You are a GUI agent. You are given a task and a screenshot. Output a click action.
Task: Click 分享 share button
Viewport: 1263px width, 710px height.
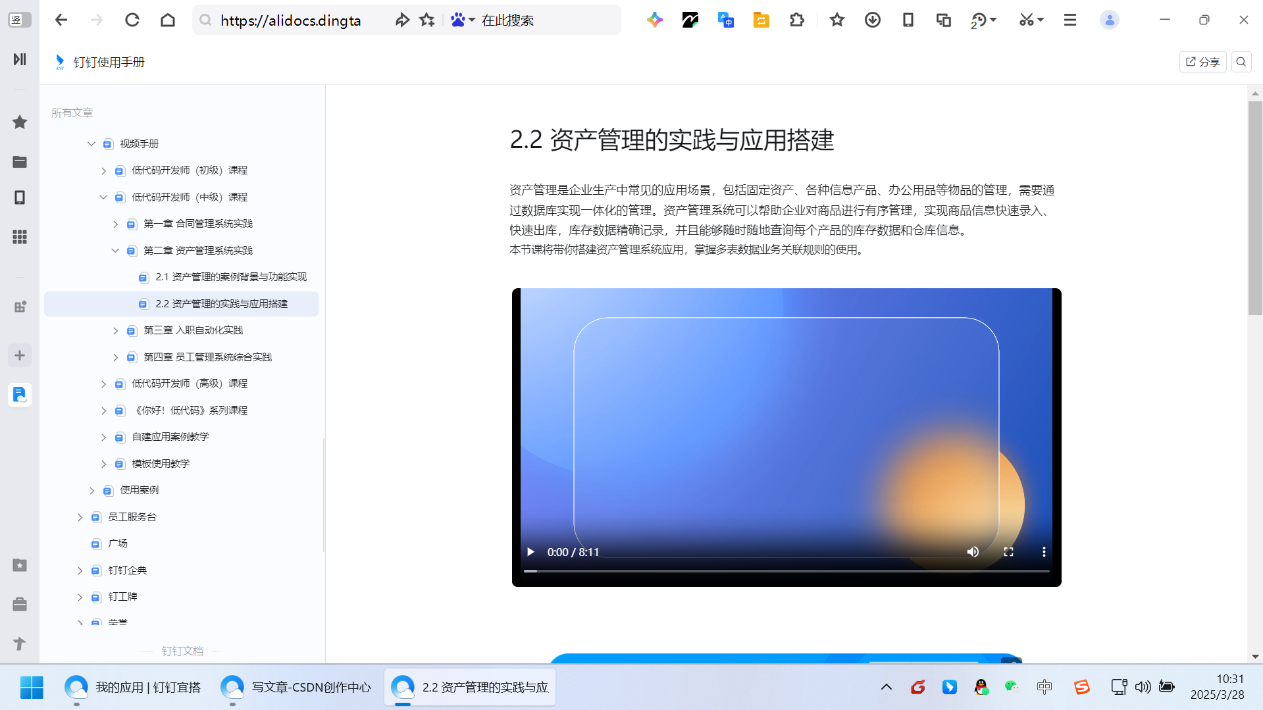click(1203, 62)
